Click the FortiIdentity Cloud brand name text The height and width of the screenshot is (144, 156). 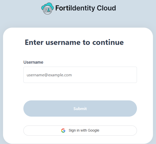click(x=85, y=8)
